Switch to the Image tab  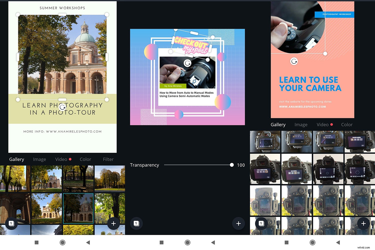pos(39,159)
